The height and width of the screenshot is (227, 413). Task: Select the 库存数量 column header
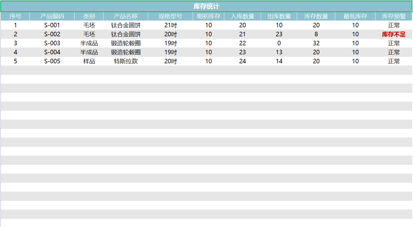point(316,16)
